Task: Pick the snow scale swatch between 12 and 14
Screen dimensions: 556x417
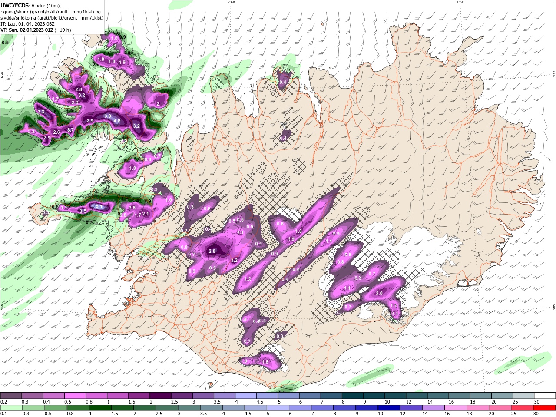Action: tap(417, 396)
